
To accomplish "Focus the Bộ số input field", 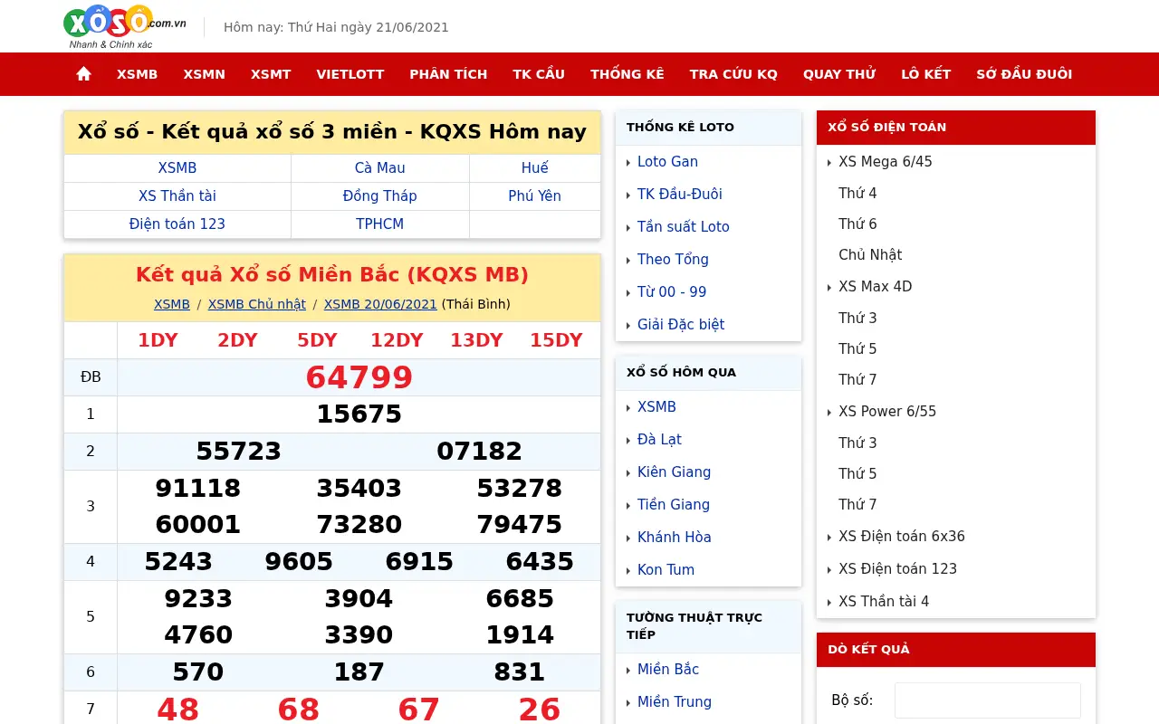I will pos(988,700).
